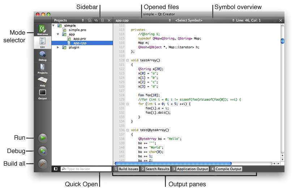This screenshot has width=295, height=192.
Task: Click line number 120 in the gutter
Action: click(122, 60)
